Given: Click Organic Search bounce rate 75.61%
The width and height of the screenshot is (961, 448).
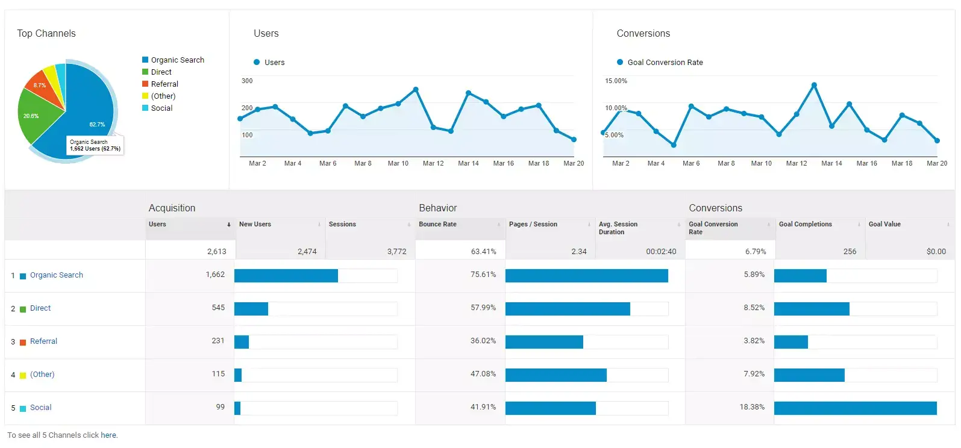Looking at the screenshot, I should tap(483, 275).
